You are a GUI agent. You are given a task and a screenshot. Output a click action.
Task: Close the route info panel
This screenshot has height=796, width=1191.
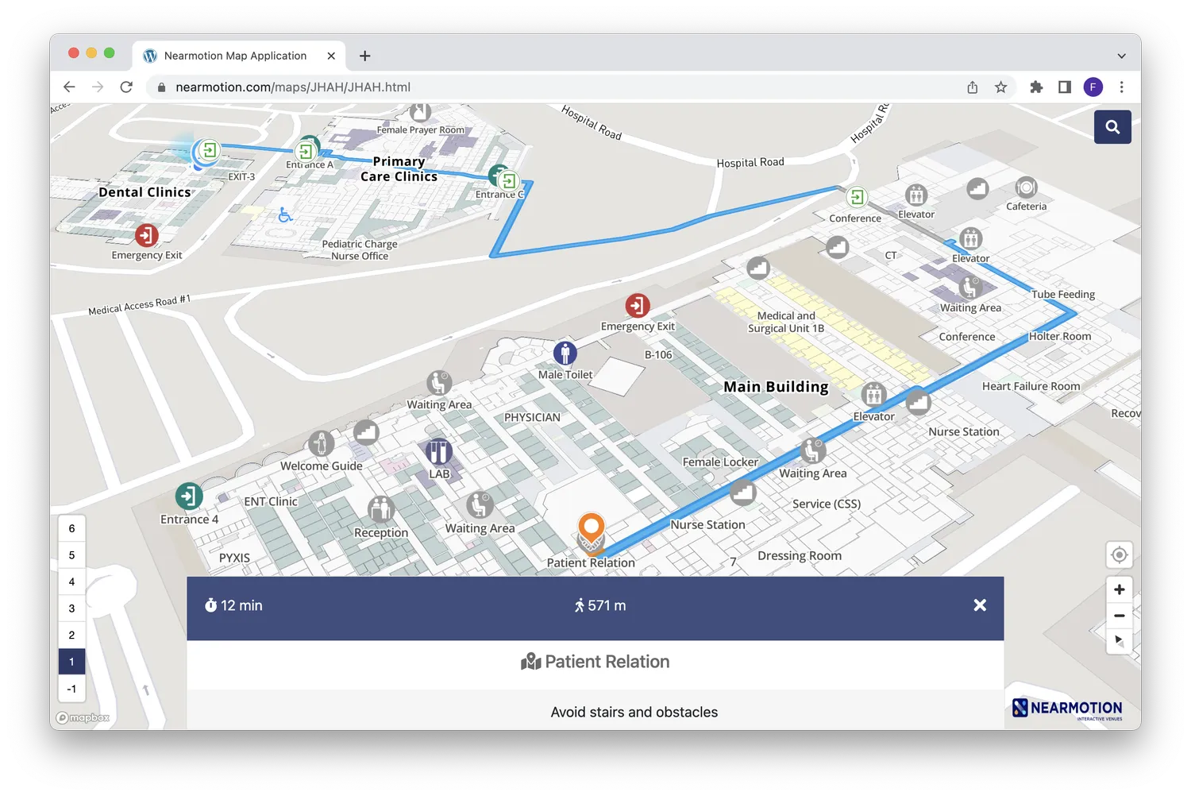[980, 605]
